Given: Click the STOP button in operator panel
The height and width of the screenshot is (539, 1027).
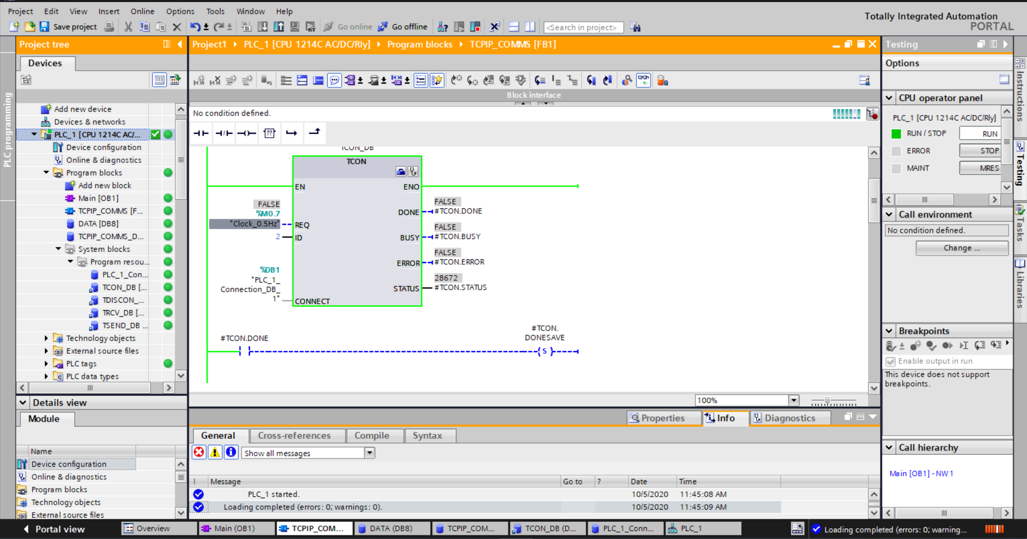Looking at the screenshot, I should click(981, 151).
